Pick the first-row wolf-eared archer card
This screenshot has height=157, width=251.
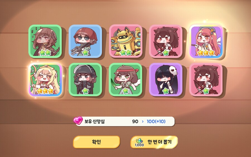166,41
